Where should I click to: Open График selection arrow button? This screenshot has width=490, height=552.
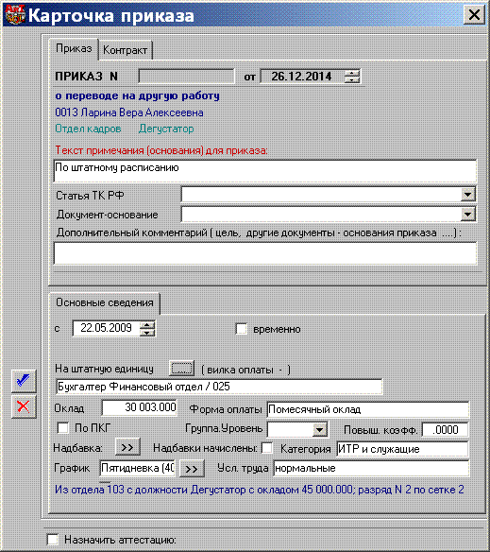point(192,469)
